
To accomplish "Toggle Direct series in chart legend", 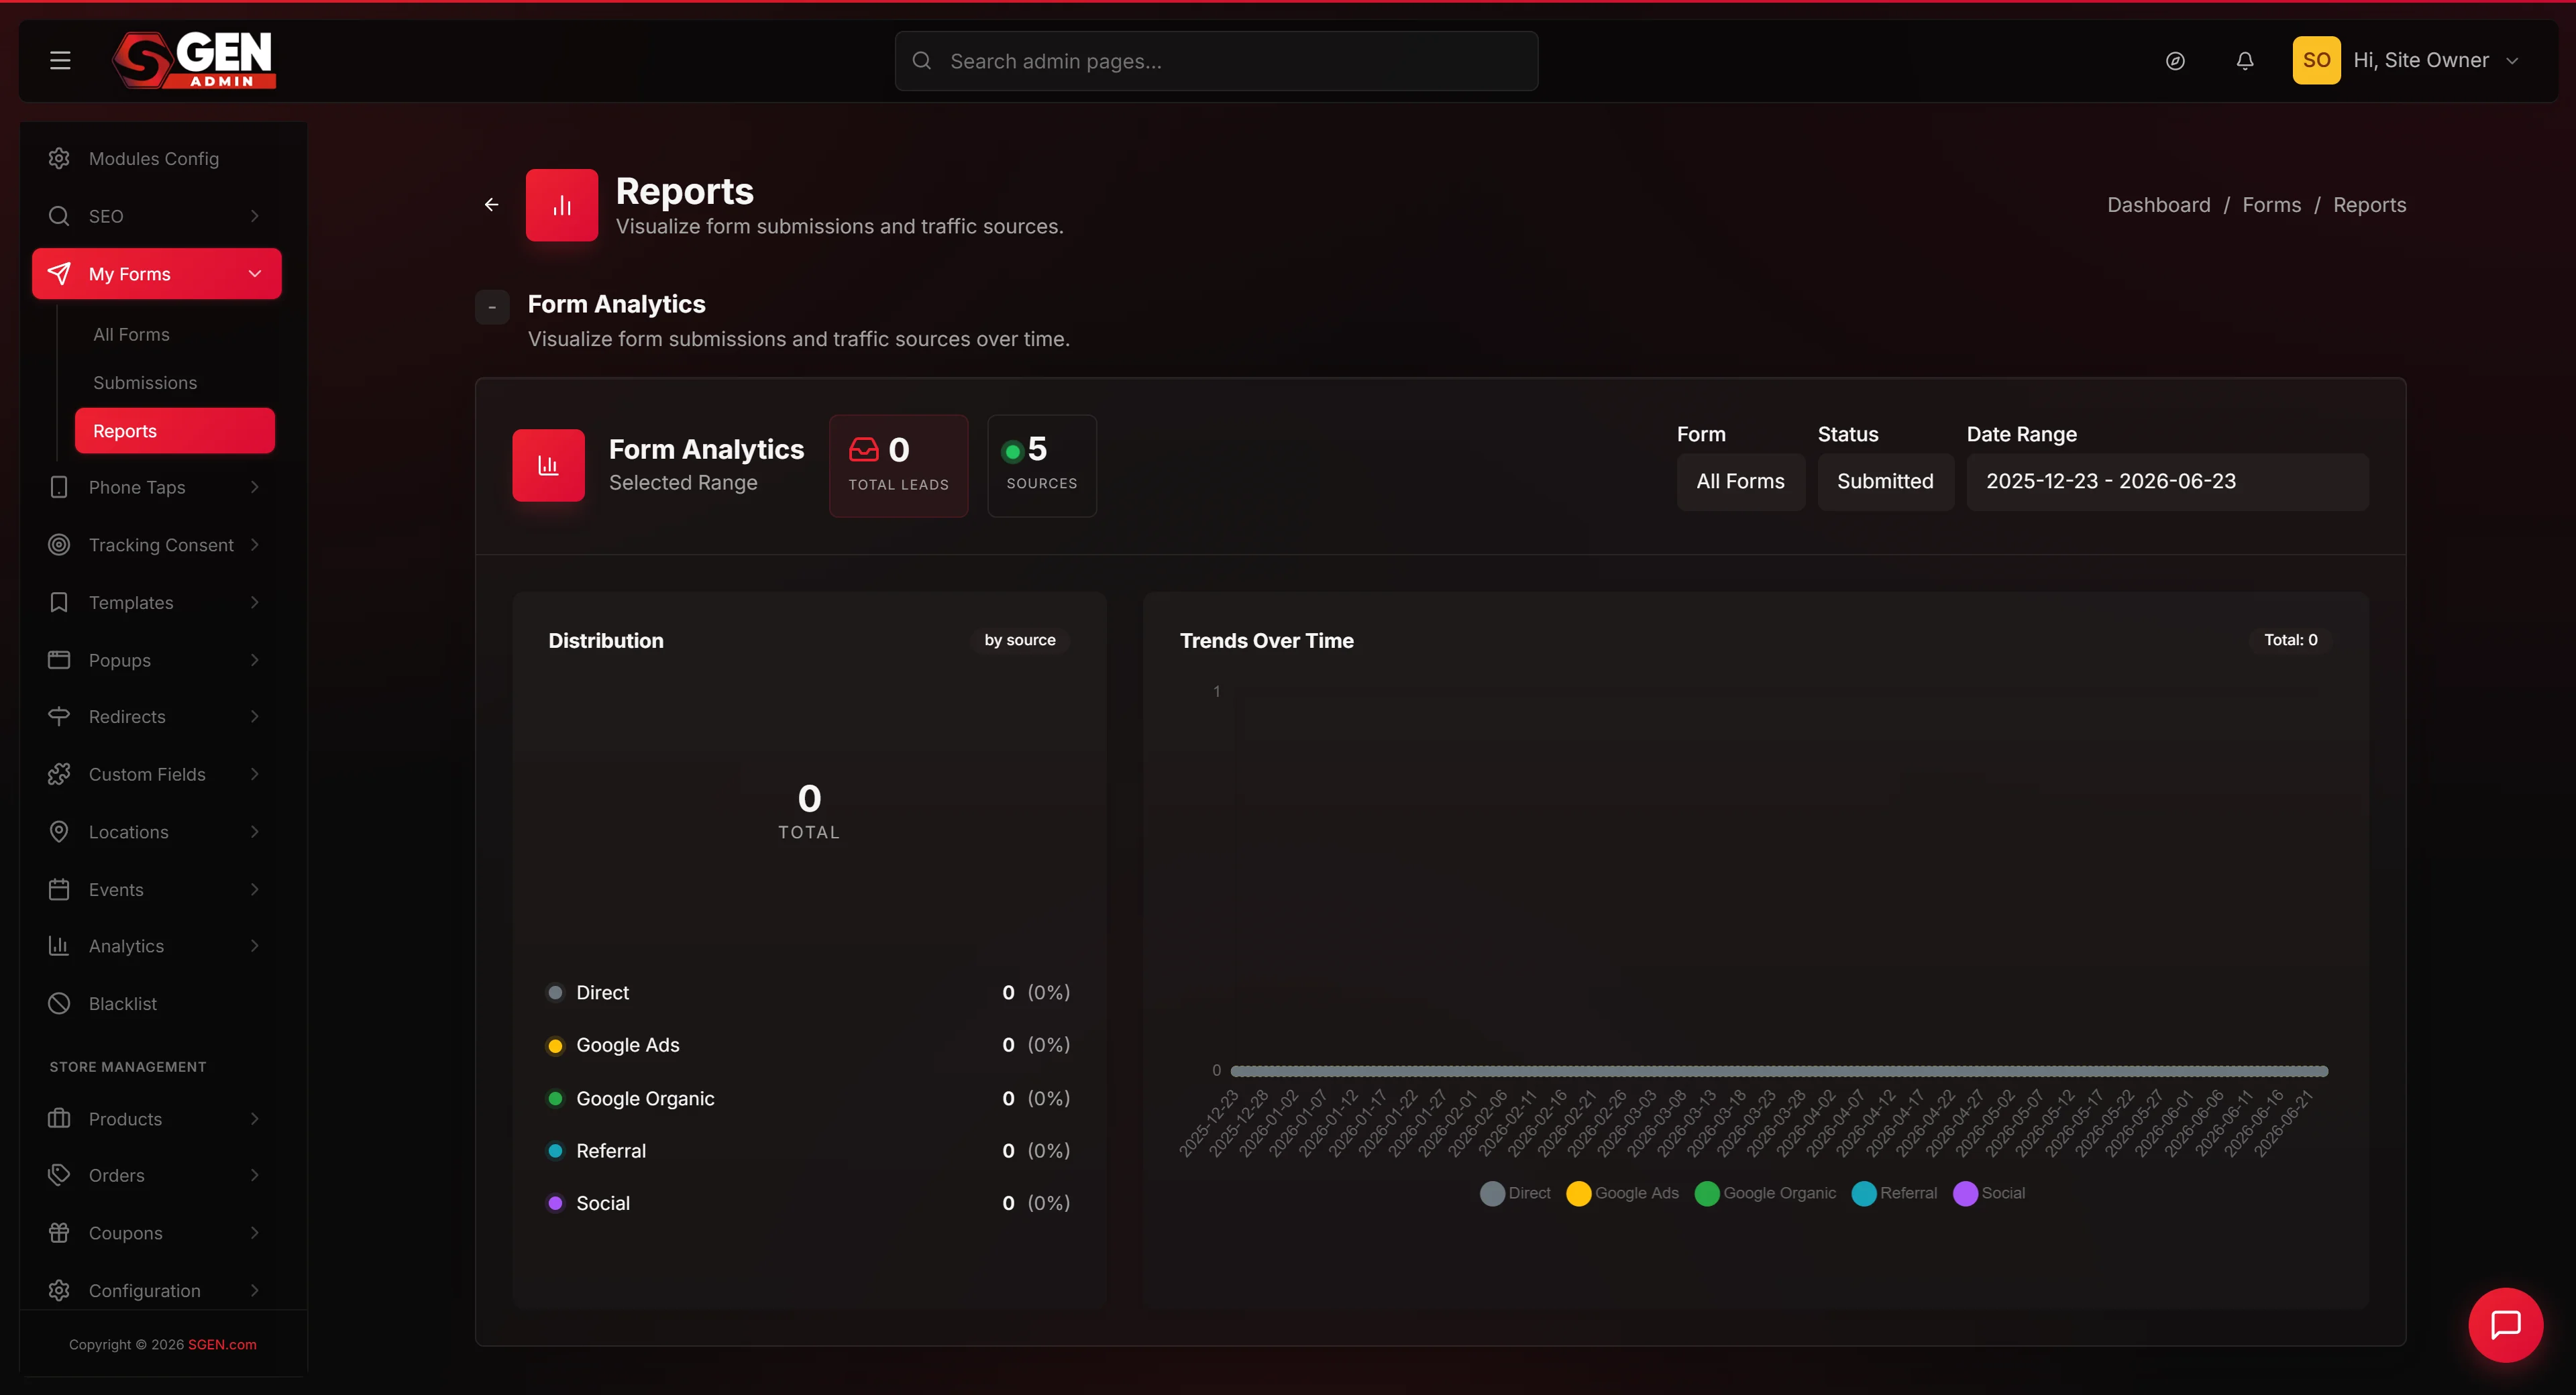I will (1515, 1193).
